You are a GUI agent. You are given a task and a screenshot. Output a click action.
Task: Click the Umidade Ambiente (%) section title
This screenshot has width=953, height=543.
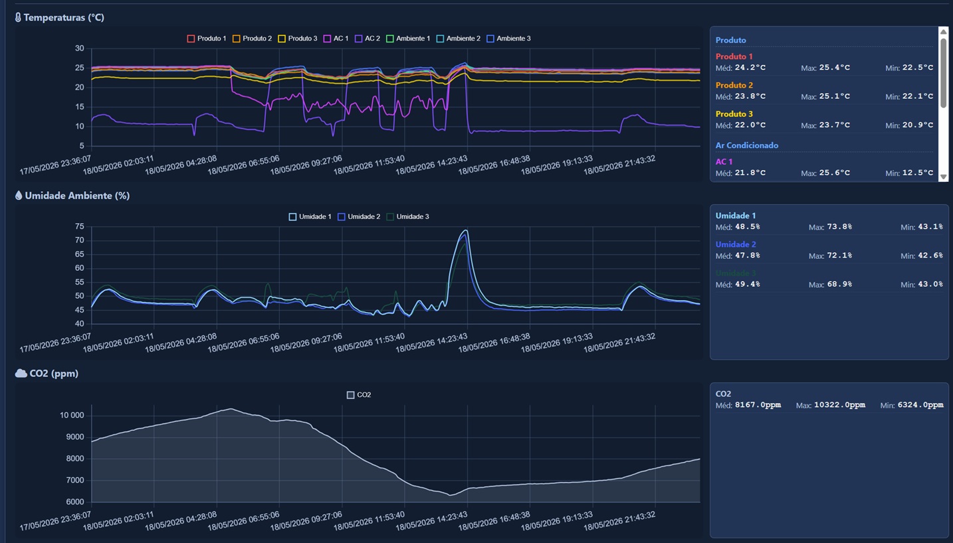click(x=77, y=196)
